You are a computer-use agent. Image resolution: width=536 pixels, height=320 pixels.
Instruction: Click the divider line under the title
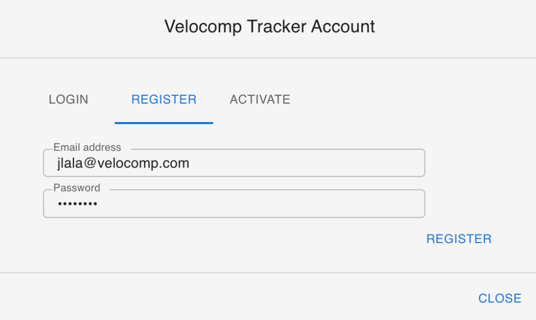coord(268,58)
